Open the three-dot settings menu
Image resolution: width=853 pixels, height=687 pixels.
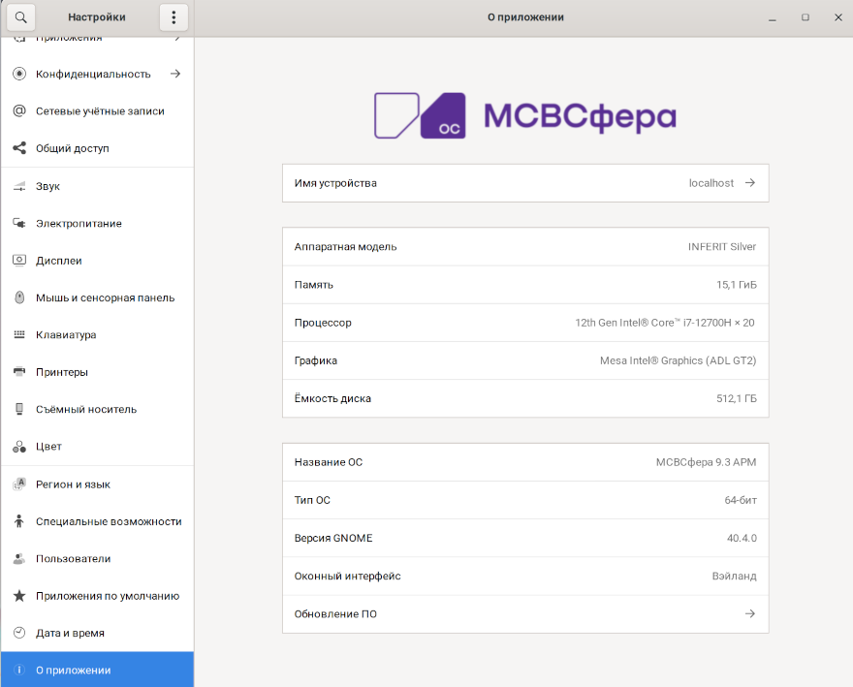[174, 17]
